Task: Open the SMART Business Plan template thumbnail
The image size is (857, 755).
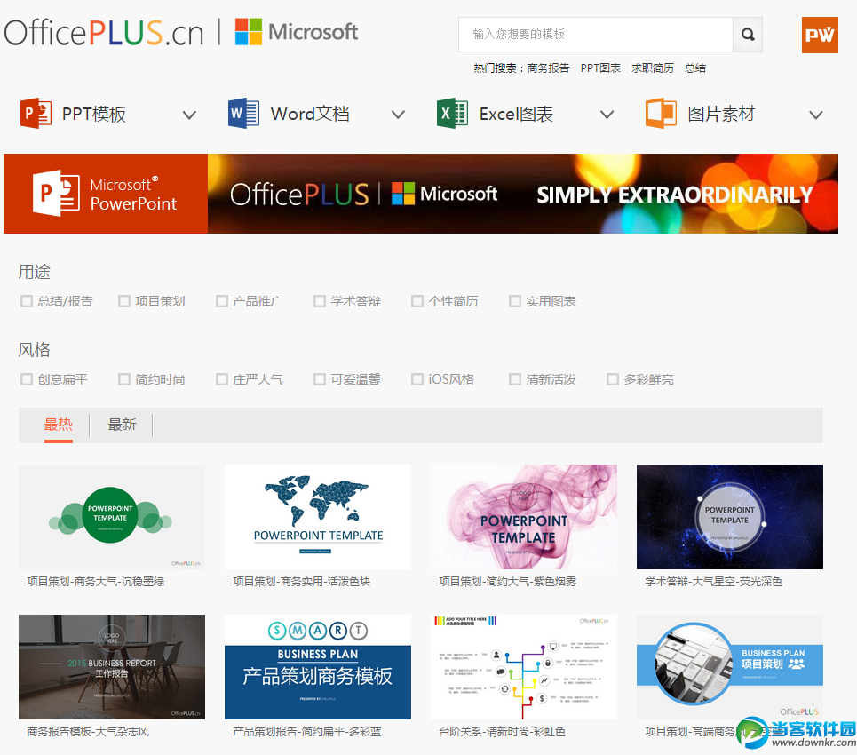Action: point(318,667)
